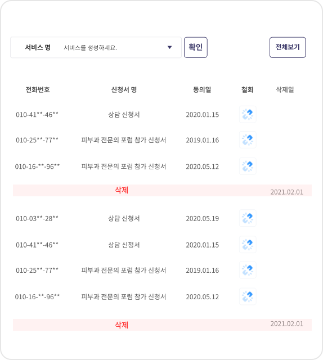Click withdraw icon for first 2020.05.12 row

coord(248,166)
